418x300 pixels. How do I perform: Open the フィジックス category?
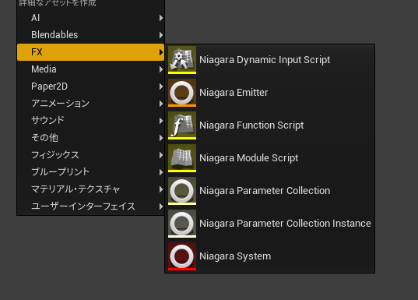pos(90,155)
